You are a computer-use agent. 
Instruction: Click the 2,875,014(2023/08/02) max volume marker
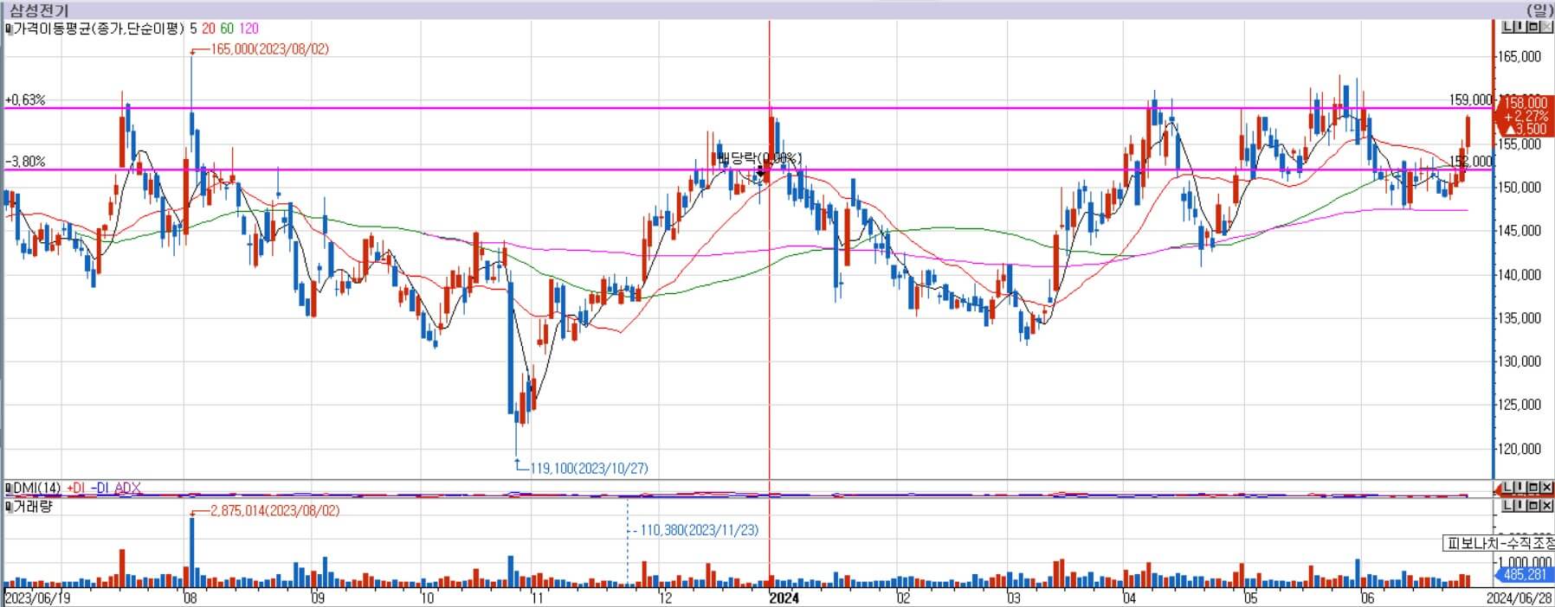click(275, 511)
